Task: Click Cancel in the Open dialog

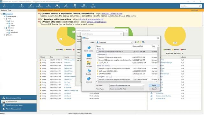Action: tap(154, 89)
